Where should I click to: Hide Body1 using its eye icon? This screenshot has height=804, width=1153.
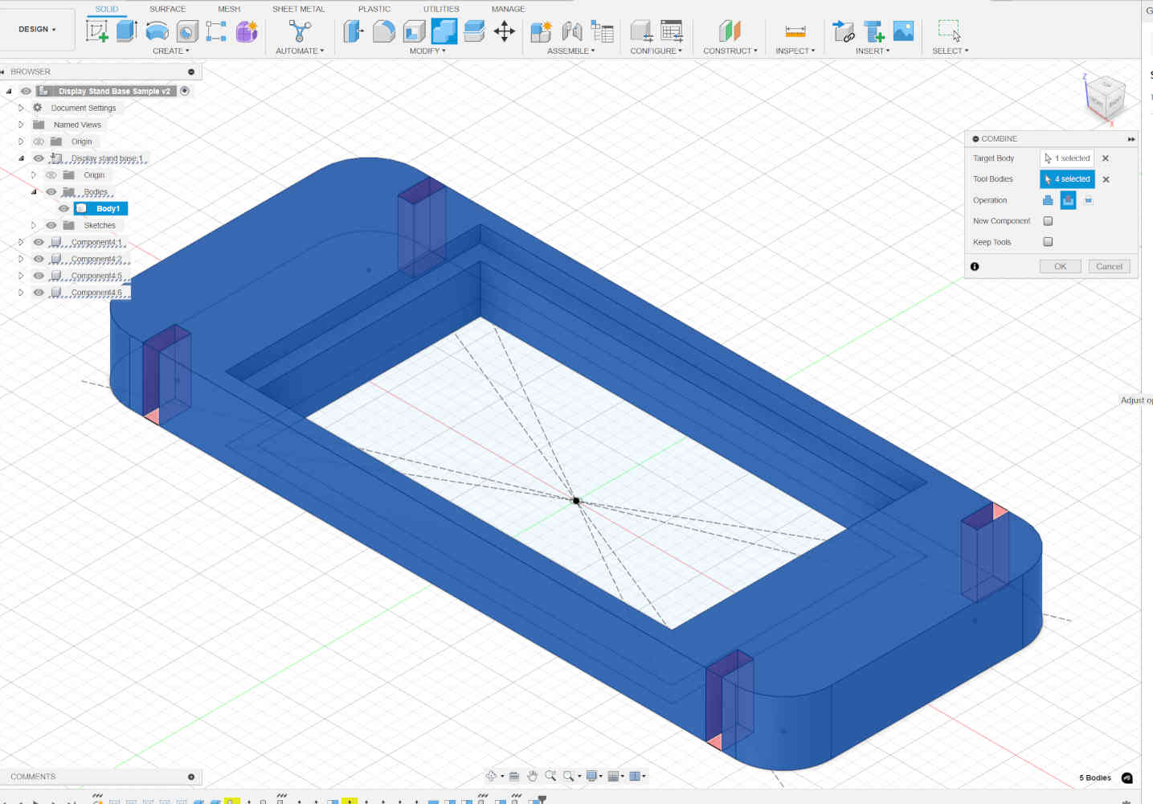pyautogui.click(x=64, y=209)
